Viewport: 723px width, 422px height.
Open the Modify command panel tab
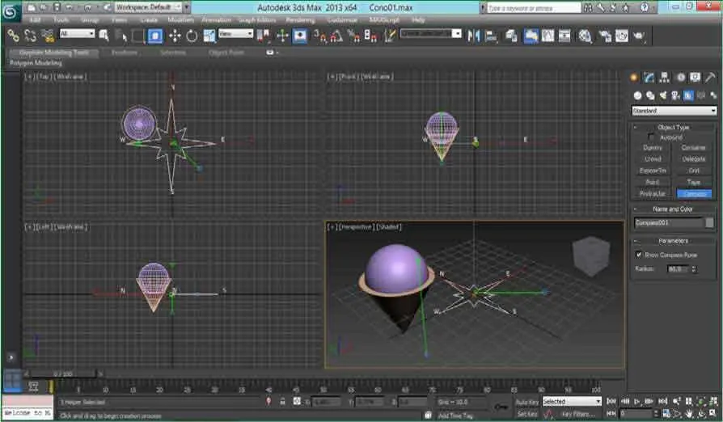tap(649, 78)
